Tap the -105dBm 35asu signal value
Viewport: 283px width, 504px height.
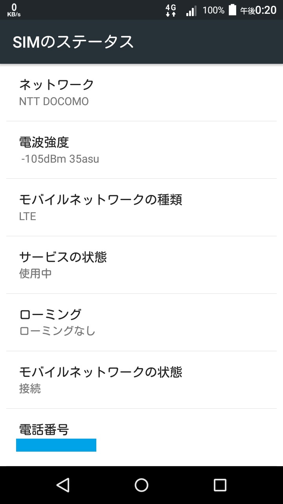60,159
